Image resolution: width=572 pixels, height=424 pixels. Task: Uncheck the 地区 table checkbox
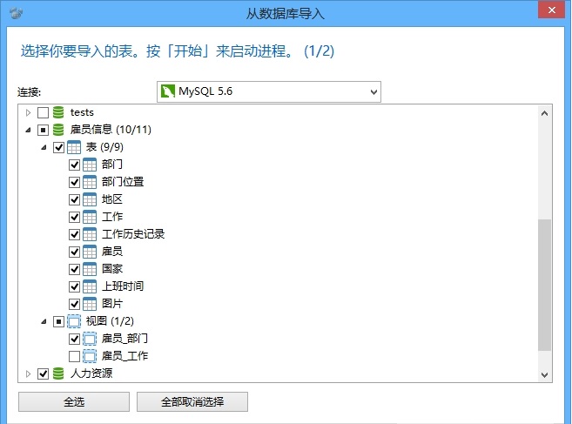(74, 199)
